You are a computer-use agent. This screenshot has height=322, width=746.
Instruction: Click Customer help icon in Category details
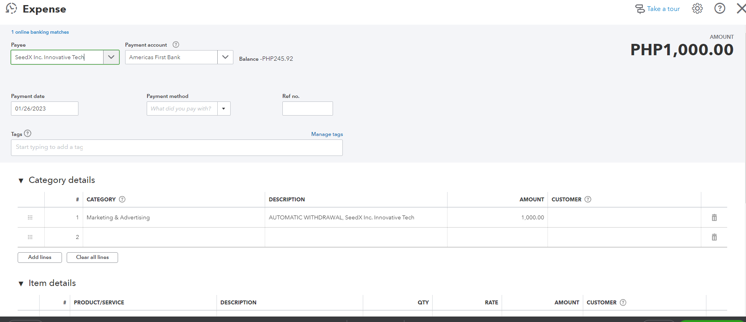pos(588,199)
